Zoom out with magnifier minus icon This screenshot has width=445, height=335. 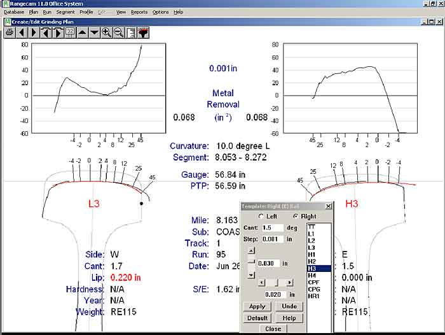click(118, 32)
